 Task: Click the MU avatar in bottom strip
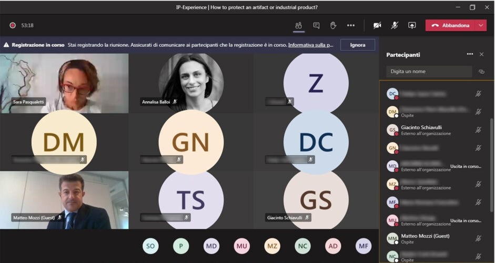(x=242, y=246)
